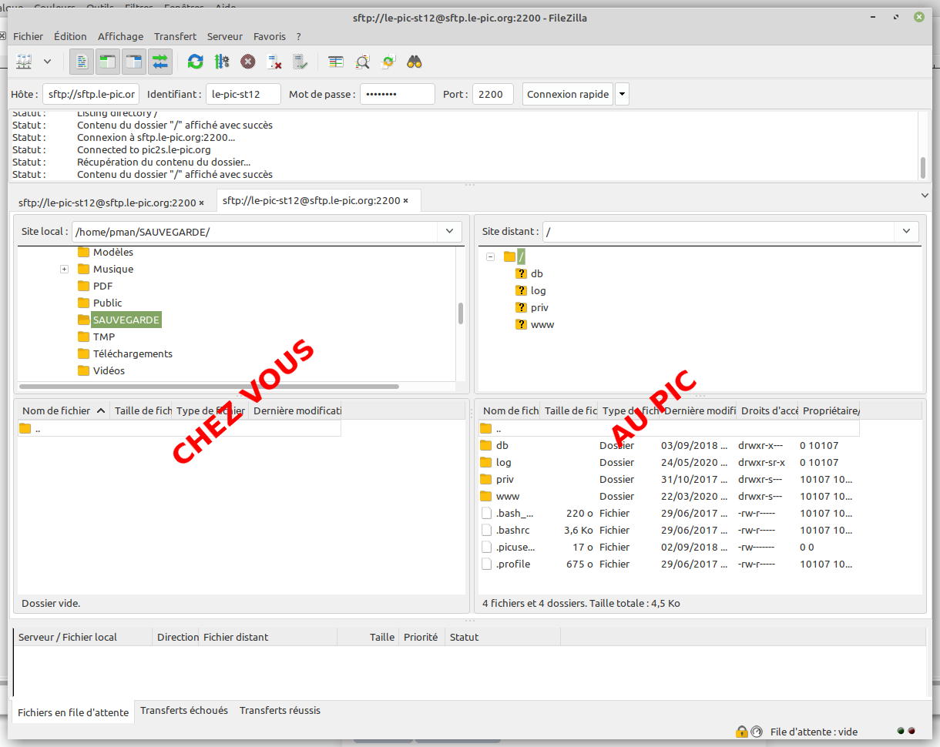Click the refresh file lists icon
Image resolution: width=940 pixels, height=747 pixels.
click(196, 62)
